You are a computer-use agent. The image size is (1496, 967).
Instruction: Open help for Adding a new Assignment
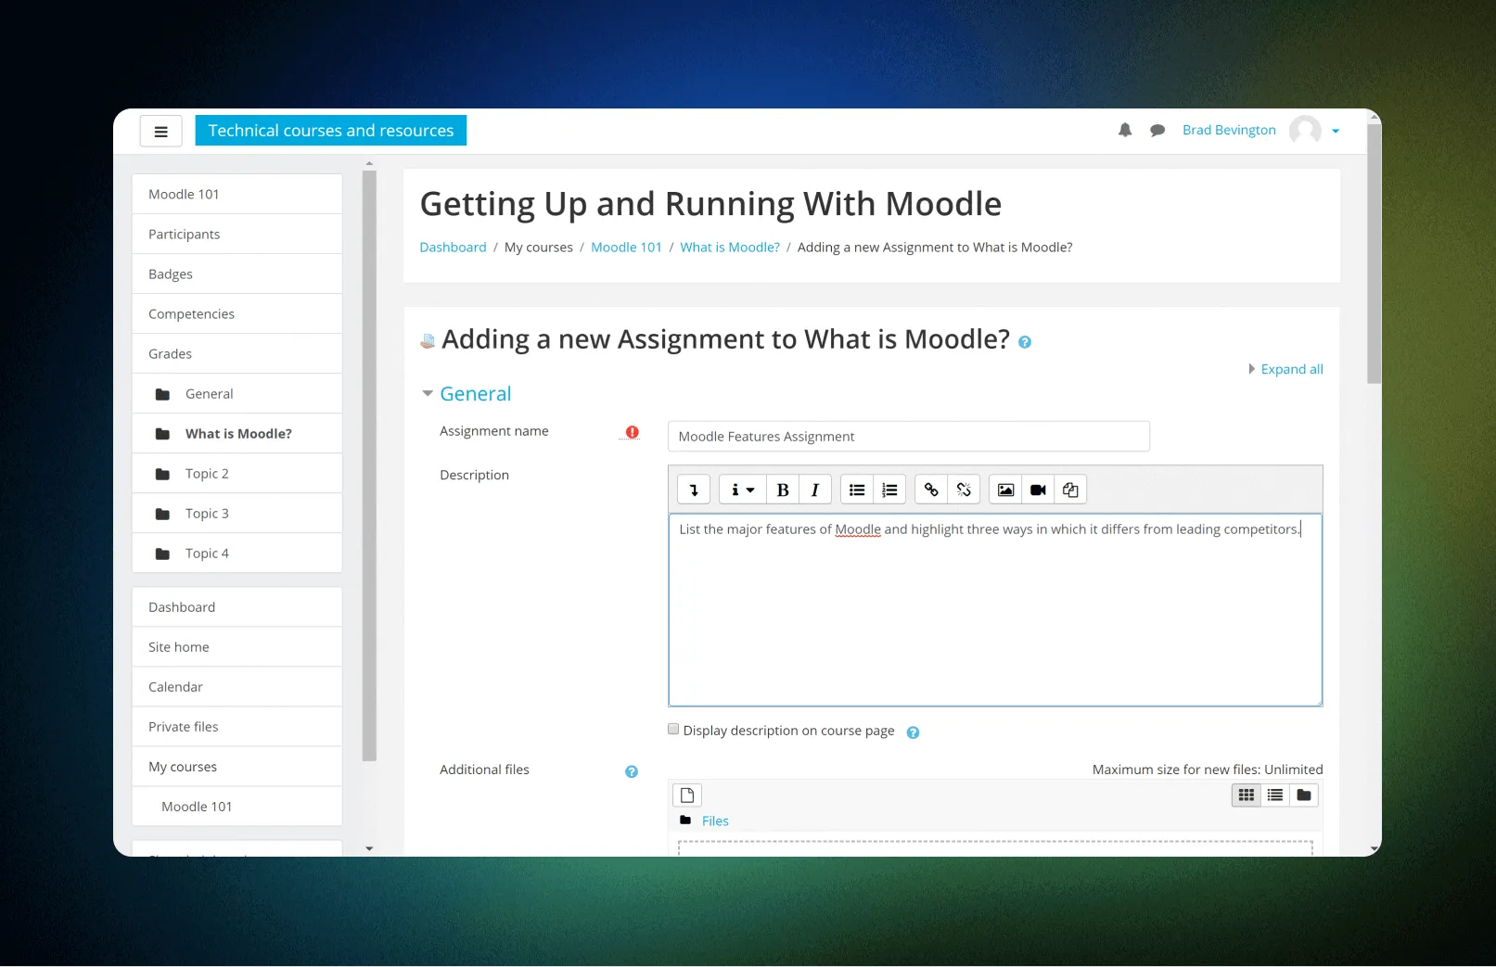click(1025, 342)
